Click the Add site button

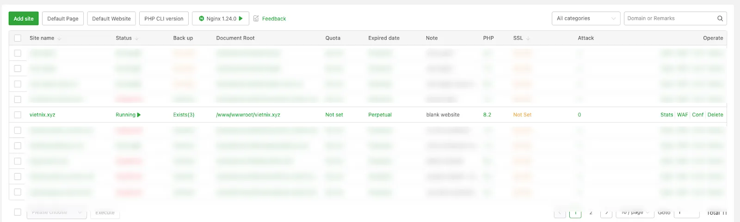pyautogui.click(x=24, y=18)
